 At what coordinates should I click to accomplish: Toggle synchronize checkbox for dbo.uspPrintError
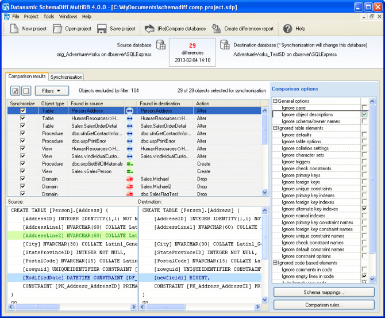22,141
